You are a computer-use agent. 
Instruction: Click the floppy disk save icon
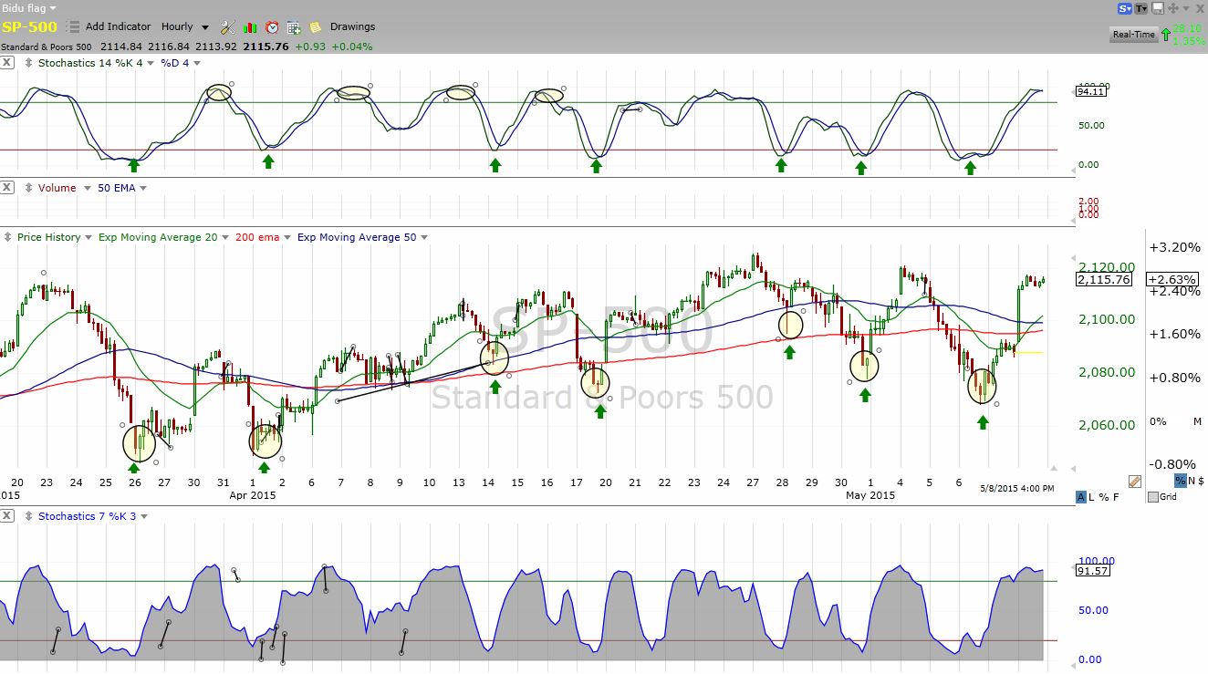(1157, 8)
